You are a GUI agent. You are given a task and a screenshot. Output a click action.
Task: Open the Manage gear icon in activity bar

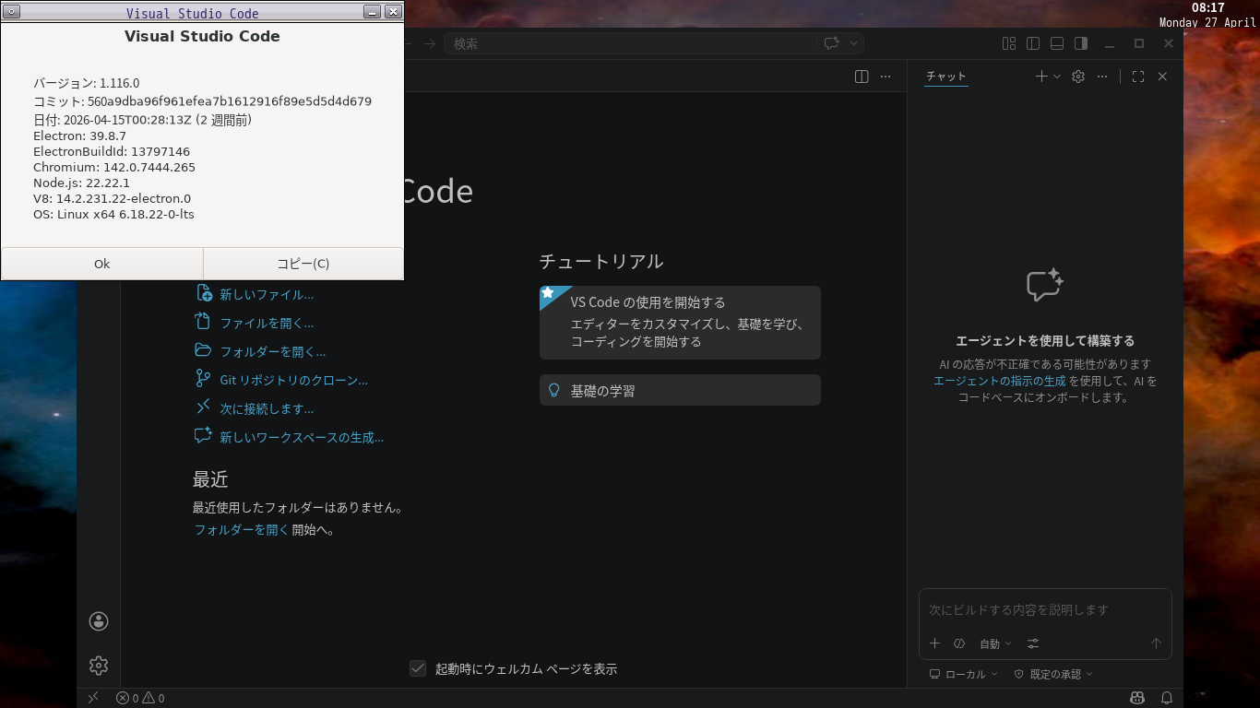(99, 665)
